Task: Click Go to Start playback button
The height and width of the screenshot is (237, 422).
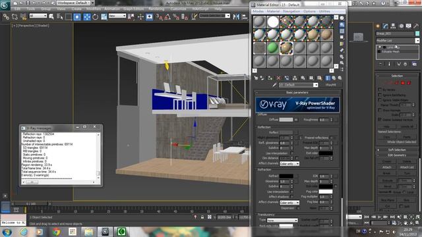Action: (367, 217)
